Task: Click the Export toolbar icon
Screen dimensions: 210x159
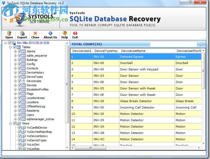Action: (22, 33)
